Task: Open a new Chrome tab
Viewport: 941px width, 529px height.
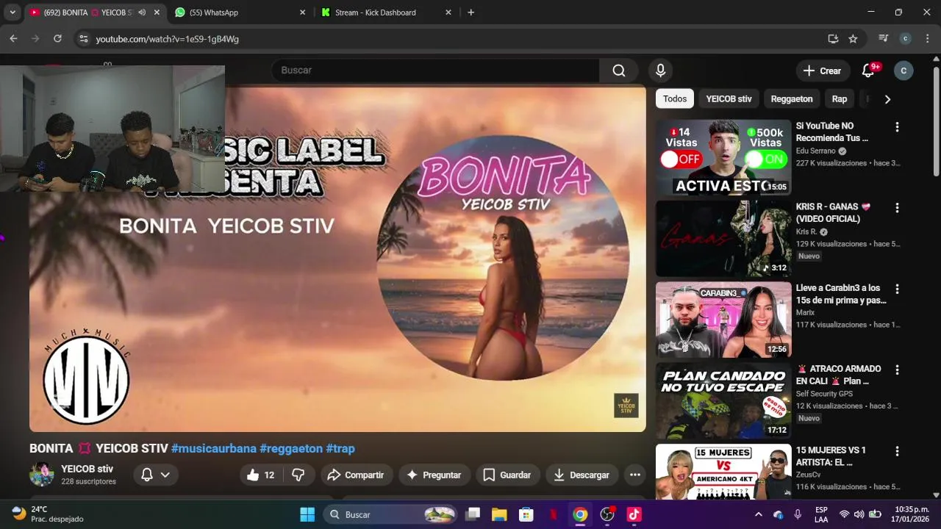Action: [470, 12]
